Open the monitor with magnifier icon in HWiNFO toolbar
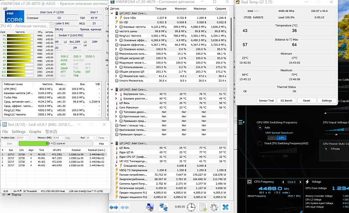 point(151,208)
